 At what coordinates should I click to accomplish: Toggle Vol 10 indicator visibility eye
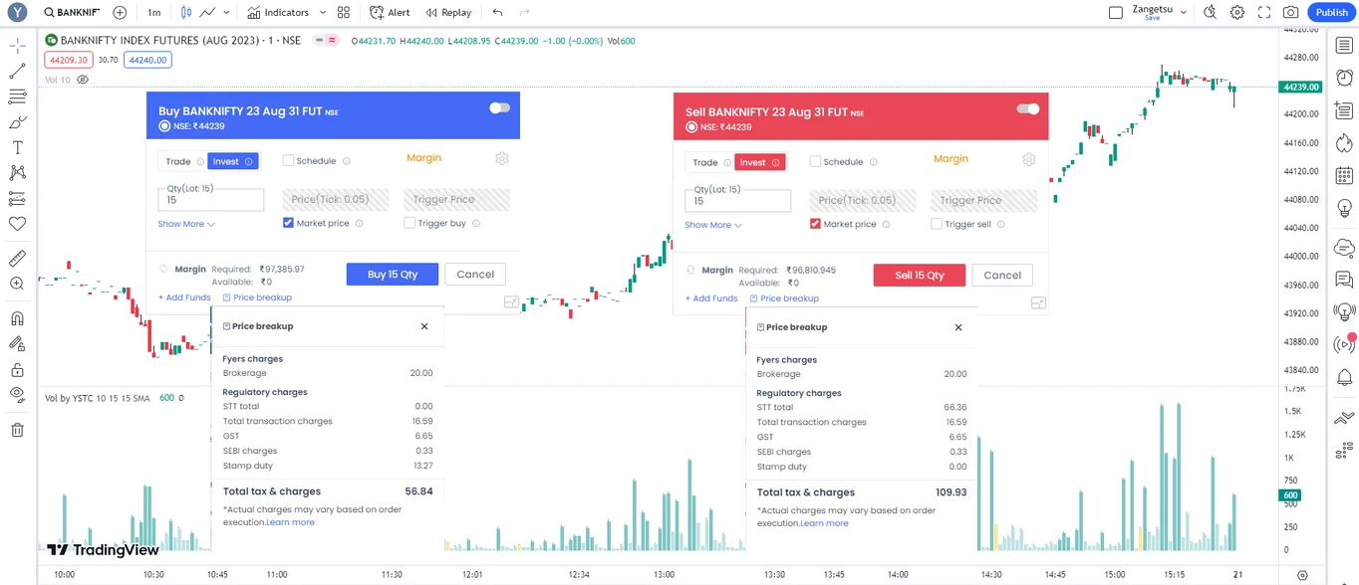83,80
